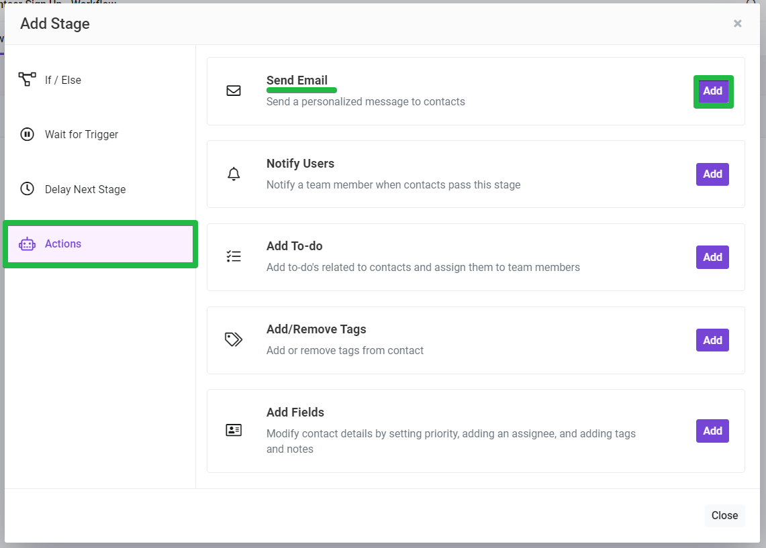
Task: Click the Send Email heading
Action: (297, 80)
